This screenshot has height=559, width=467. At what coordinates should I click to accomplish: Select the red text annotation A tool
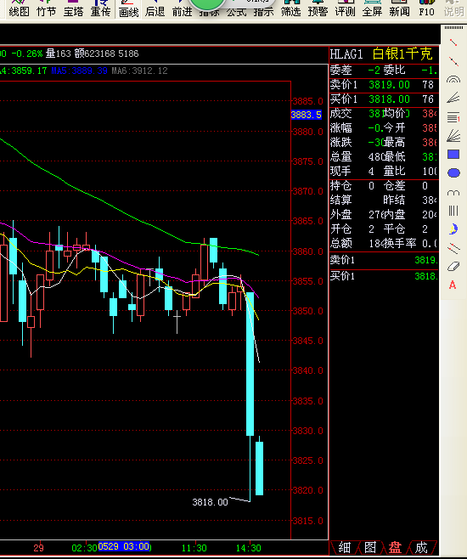tap(453, 285)
